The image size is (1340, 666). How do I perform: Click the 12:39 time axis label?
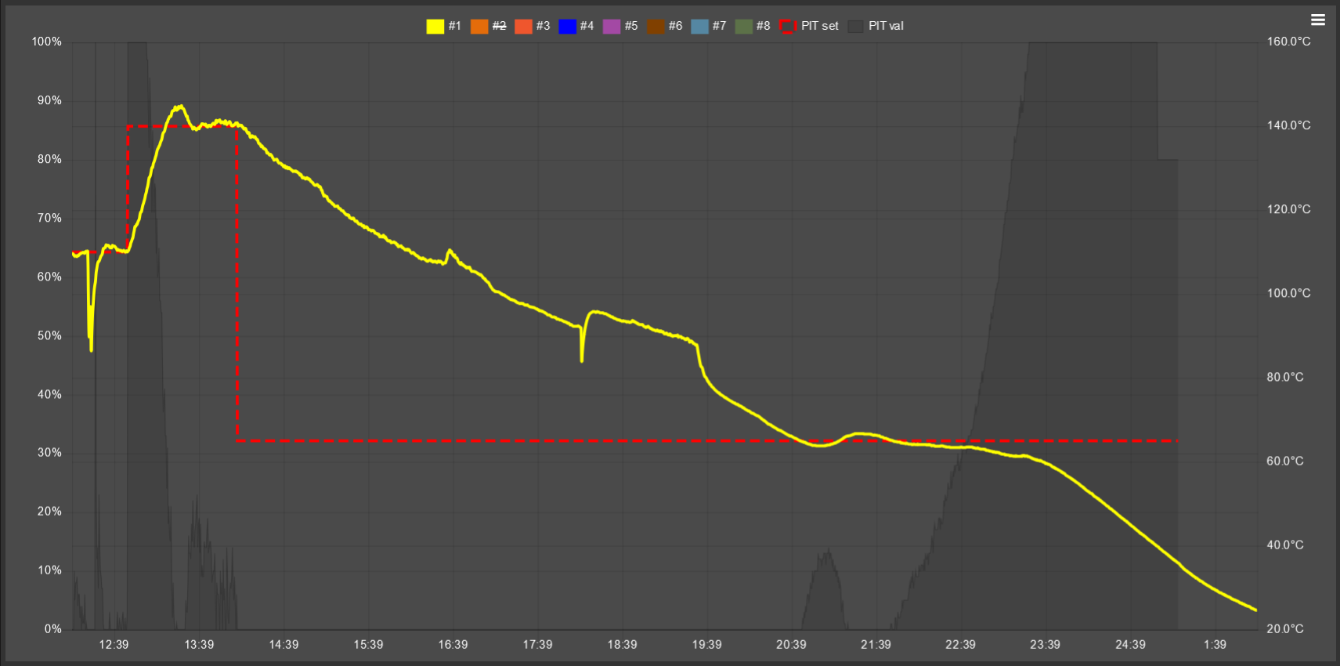[114, 645]
